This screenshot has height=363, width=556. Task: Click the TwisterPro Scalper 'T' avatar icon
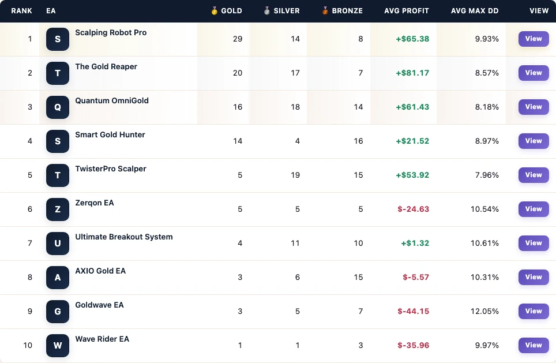pyautogui.click(x=58, y=175)
